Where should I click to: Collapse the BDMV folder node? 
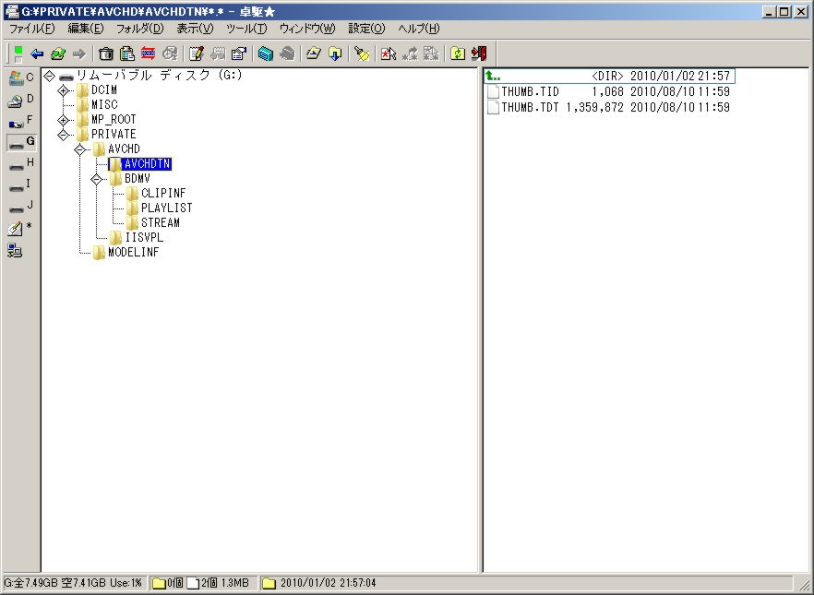click(96, 179)
